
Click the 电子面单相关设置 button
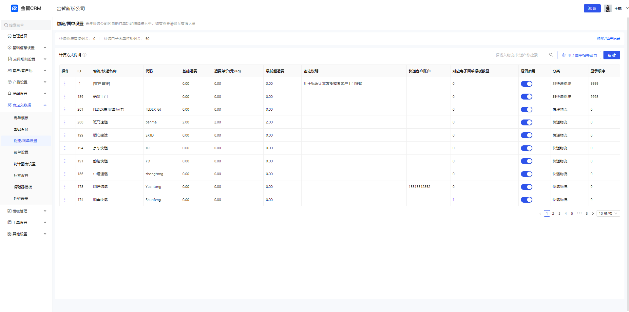tap(579, 55)
